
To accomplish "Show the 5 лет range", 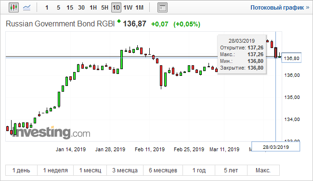I will coord(231,170).
